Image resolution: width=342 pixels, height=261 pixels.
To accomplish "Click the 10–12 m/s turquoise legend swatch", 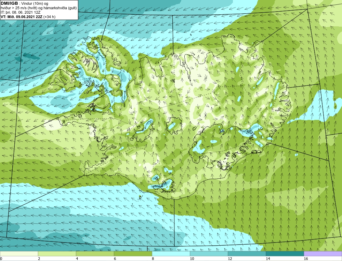I will [209, 253].
